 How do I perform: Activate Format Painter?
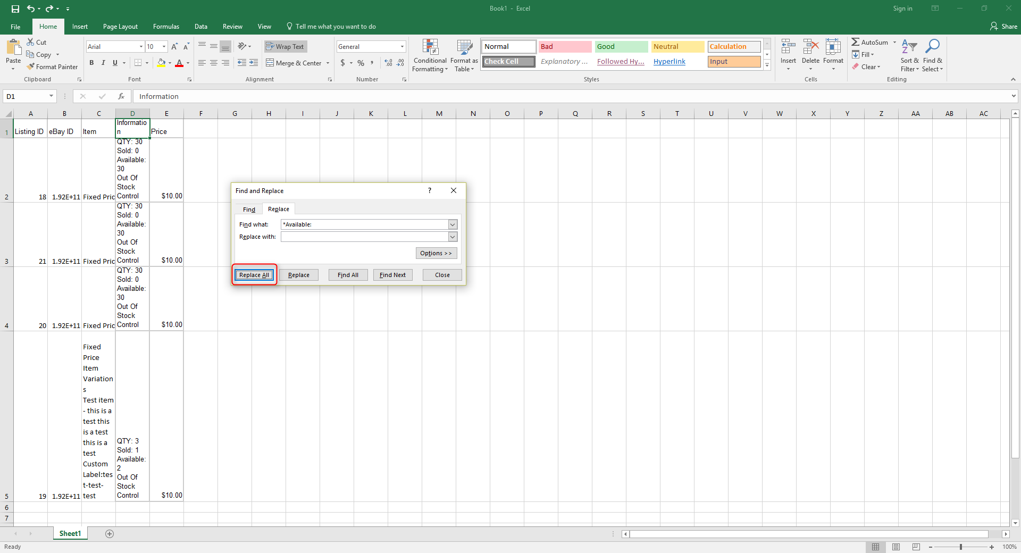[x=53, y=66]
